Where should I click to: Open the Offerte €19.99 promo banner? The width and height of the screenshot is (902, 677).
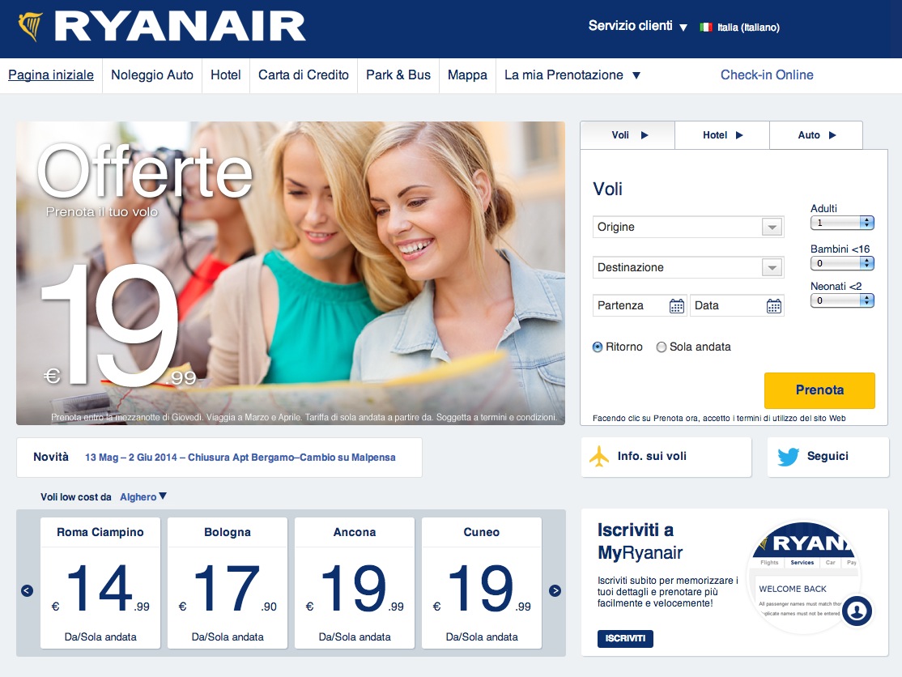pos(291,273)
